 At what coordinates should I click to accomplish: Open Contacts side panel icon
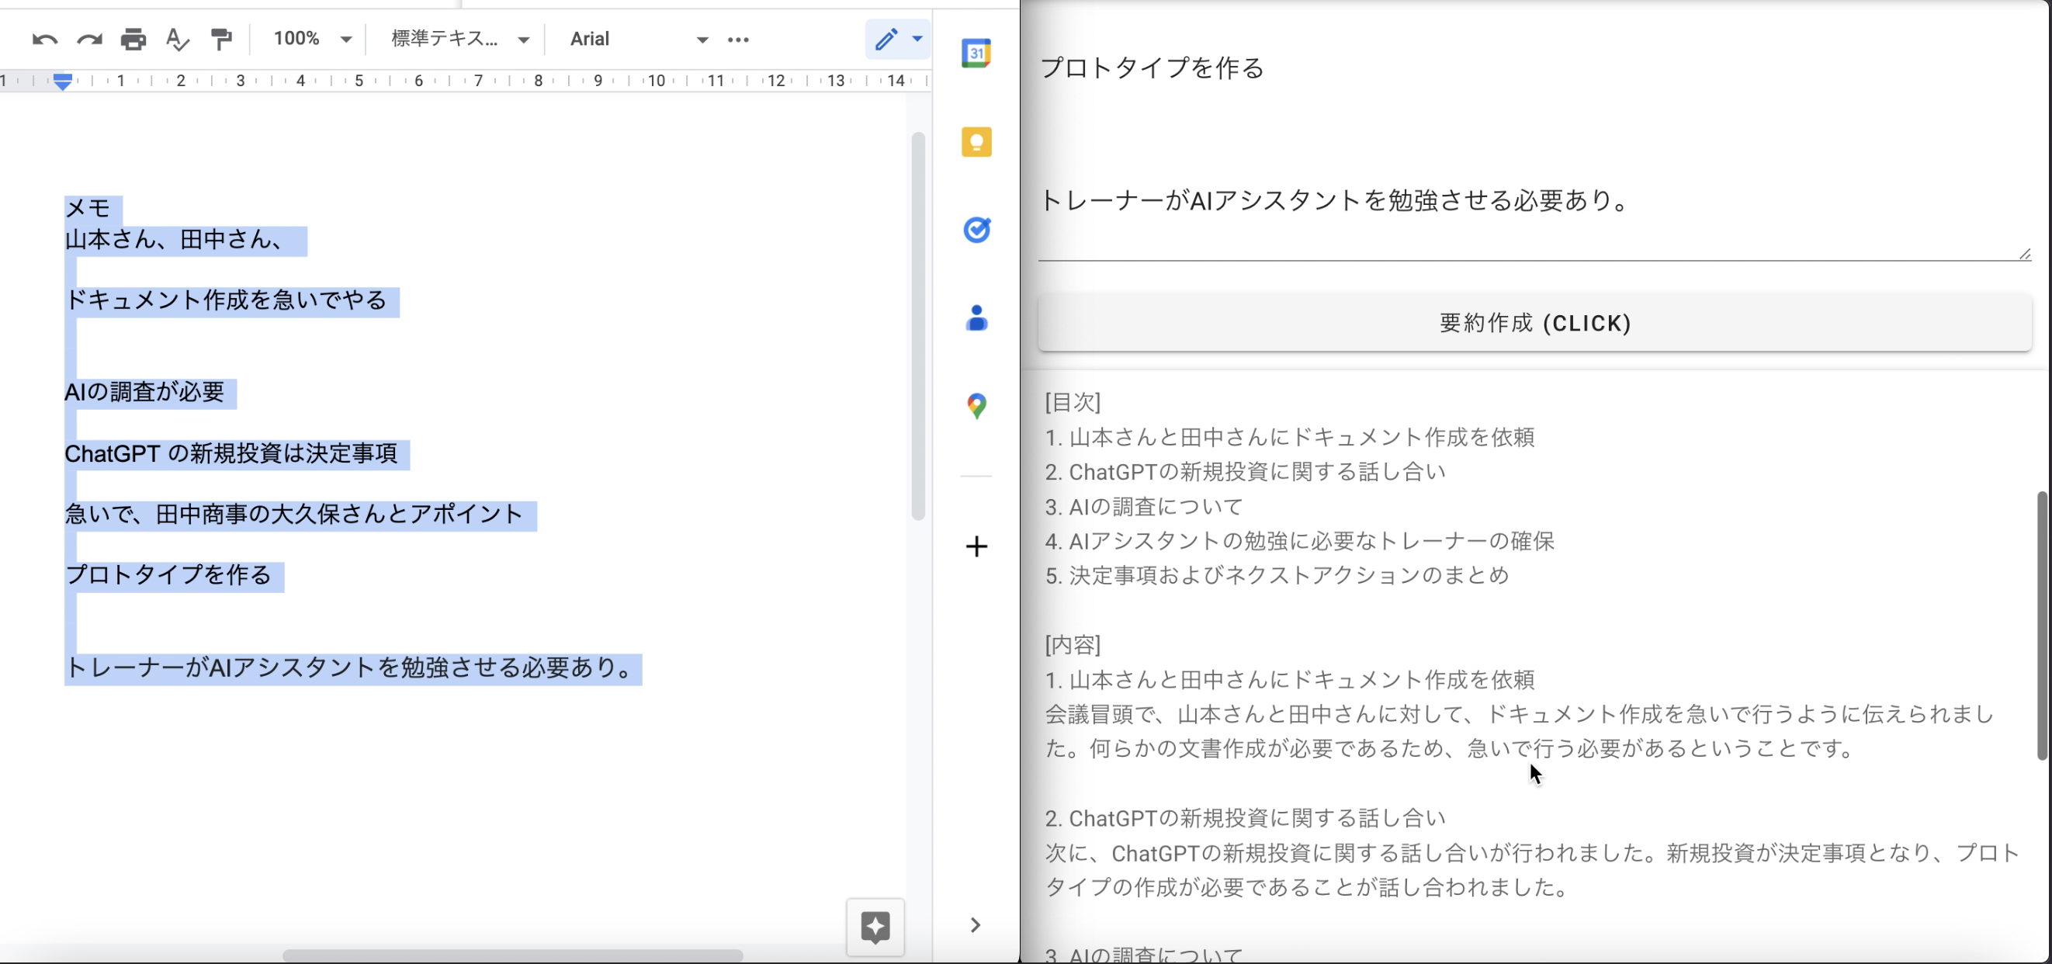976,318
